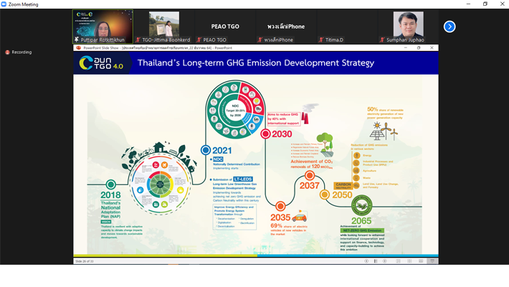The height and width of the screenshot is (287, 509).
Task: Select TGO-Jittima Boonkerd's video thumbnail
Action: click(163, 27)
